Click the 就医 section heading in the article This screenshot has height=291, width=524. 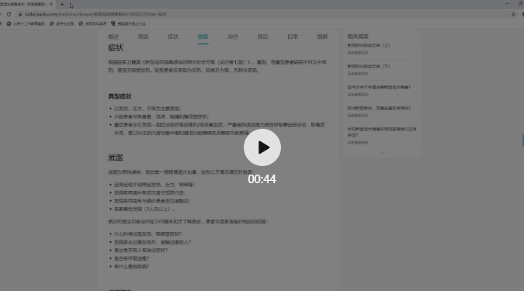coord(116,158)
